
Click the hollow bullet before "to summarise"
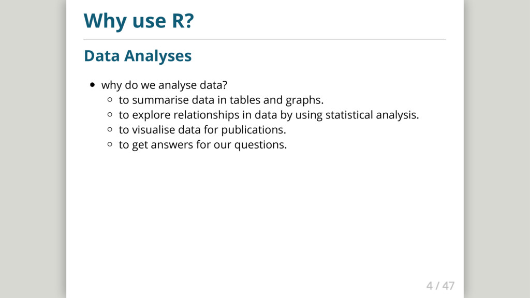110,100
